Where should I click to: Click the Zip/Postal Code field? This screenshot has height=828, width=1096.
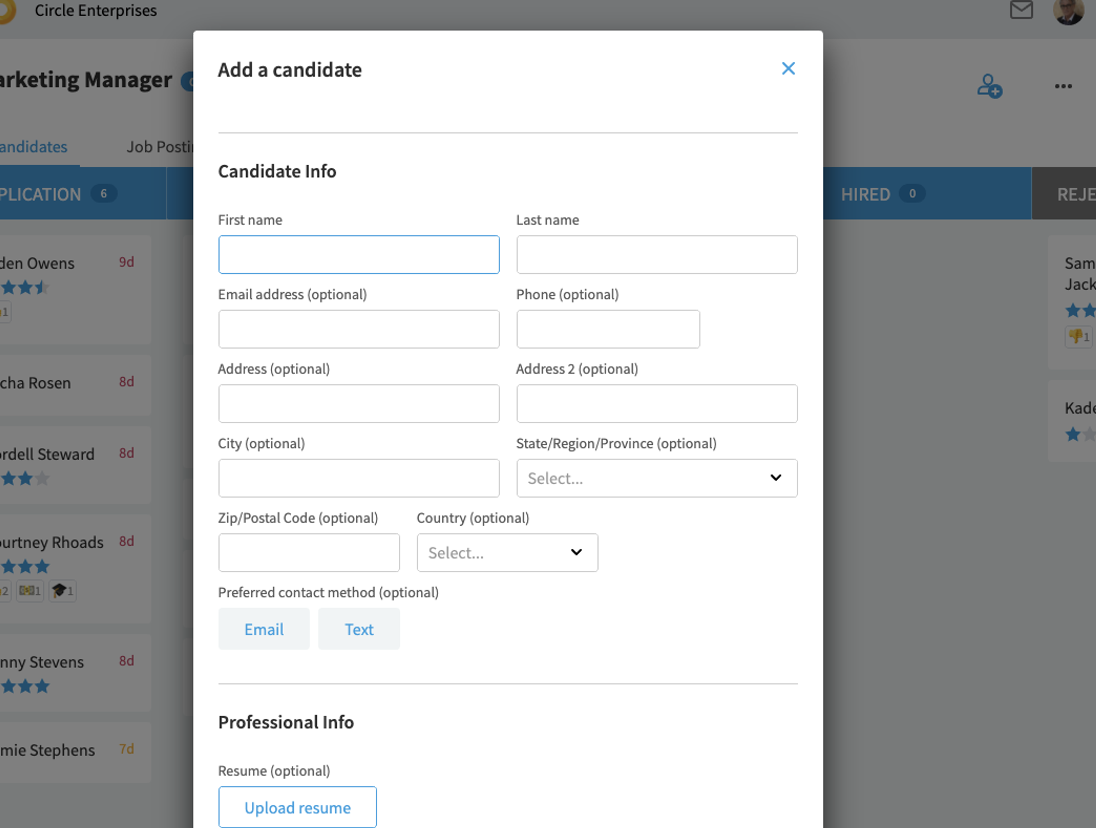click(x=309, y=553)
